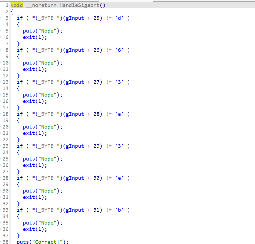Click the offset 31 on line 33
Screen dimensions: 255x244
(x=96, y=210)
